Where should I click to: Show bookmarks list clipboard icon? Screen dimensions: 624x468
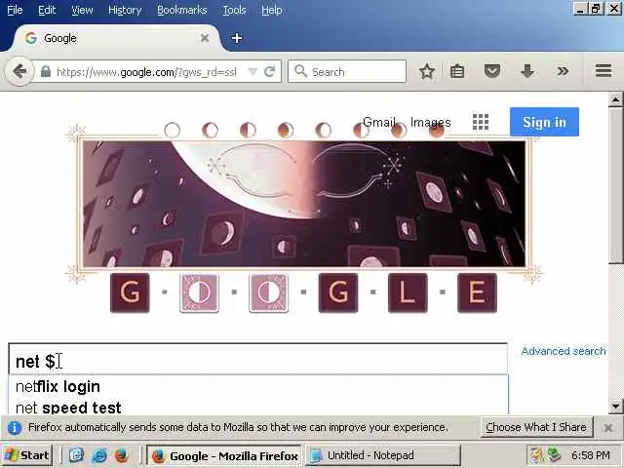click(457, 71)
